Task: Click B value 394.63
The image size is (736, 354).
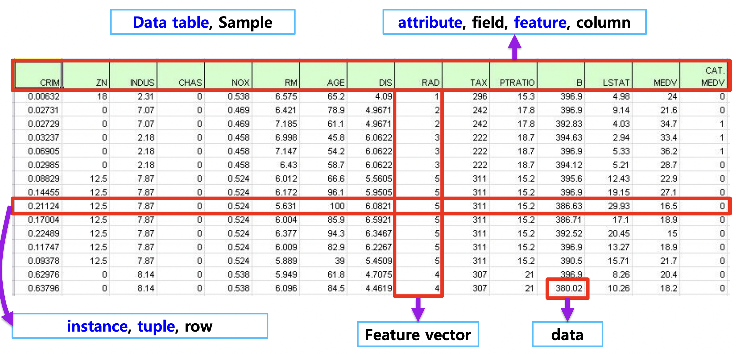Action: point(561,137)
